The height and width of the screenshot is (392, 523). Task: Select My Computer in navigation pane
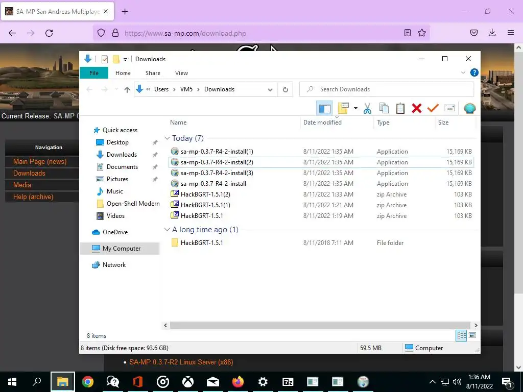pos(120,249)
